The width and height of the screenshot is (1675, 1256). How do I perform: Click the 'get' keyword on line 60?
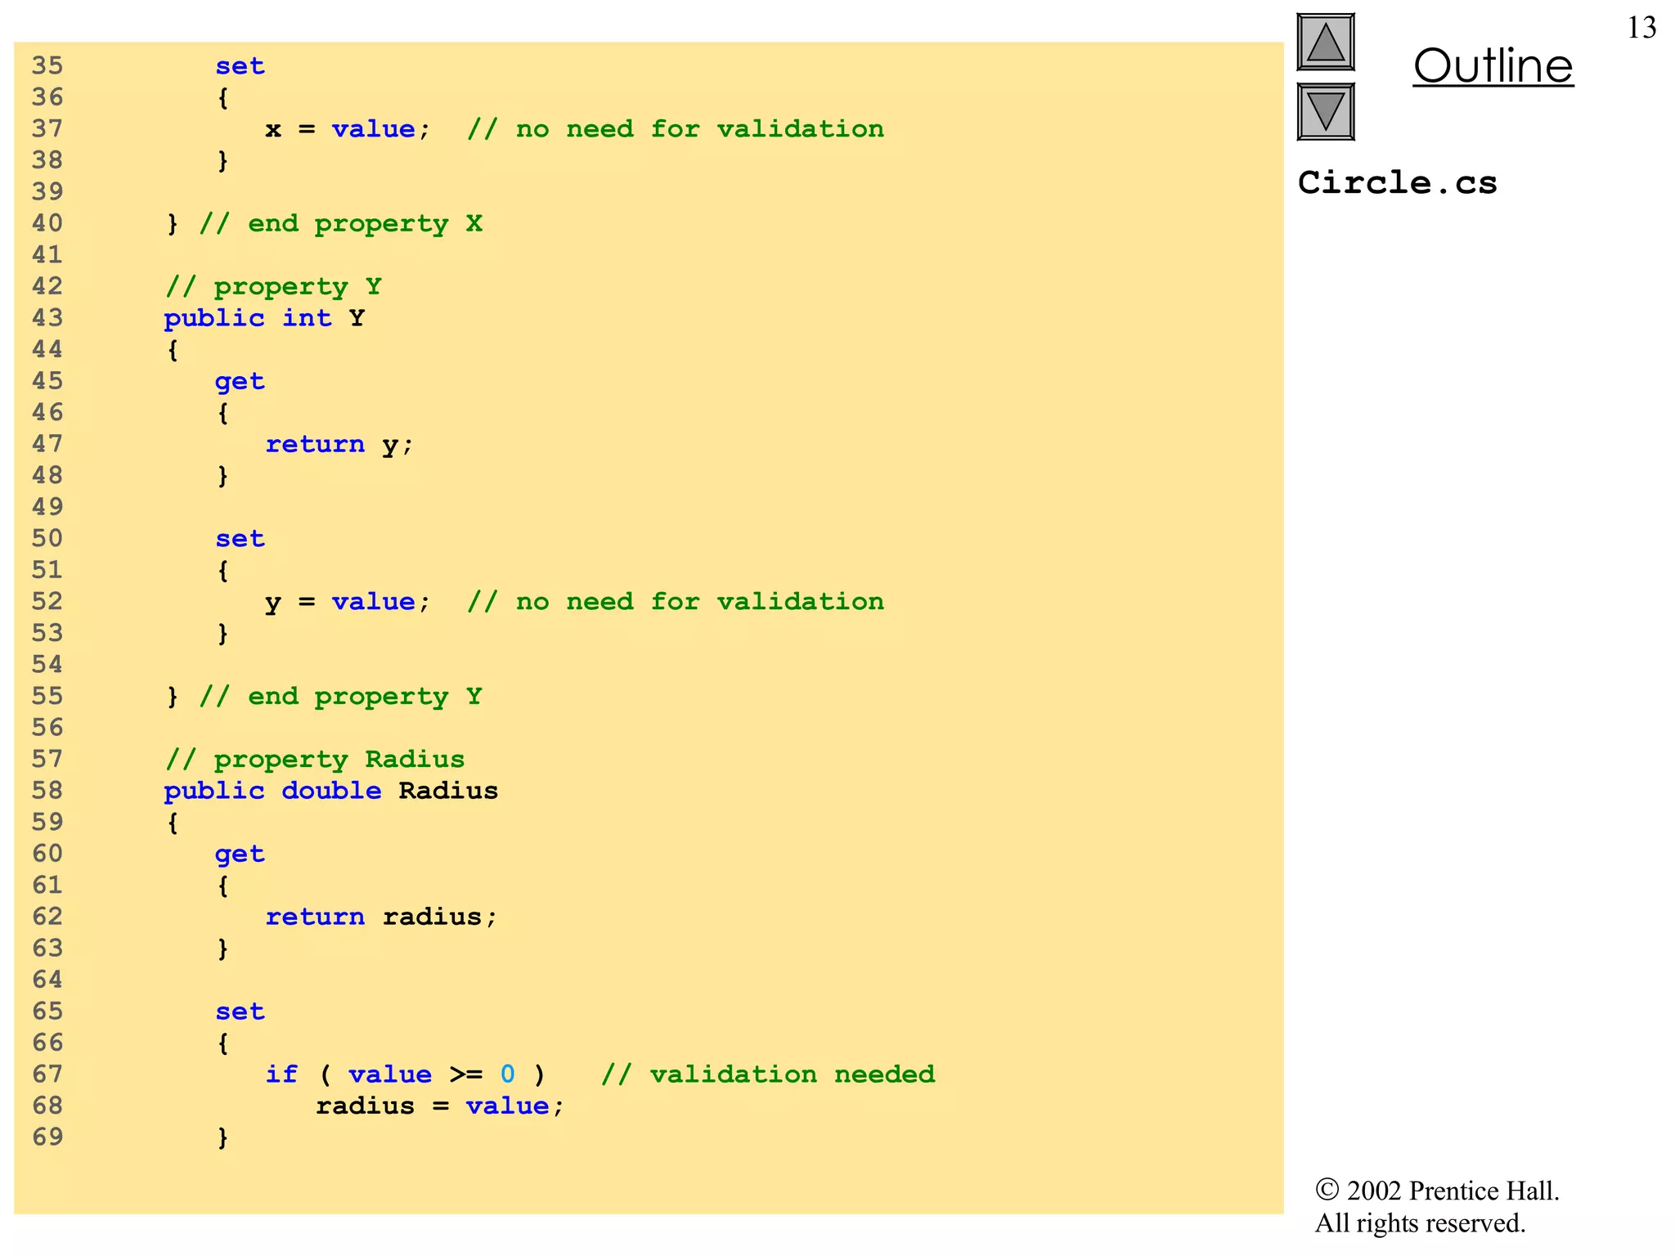pos(240,855)
